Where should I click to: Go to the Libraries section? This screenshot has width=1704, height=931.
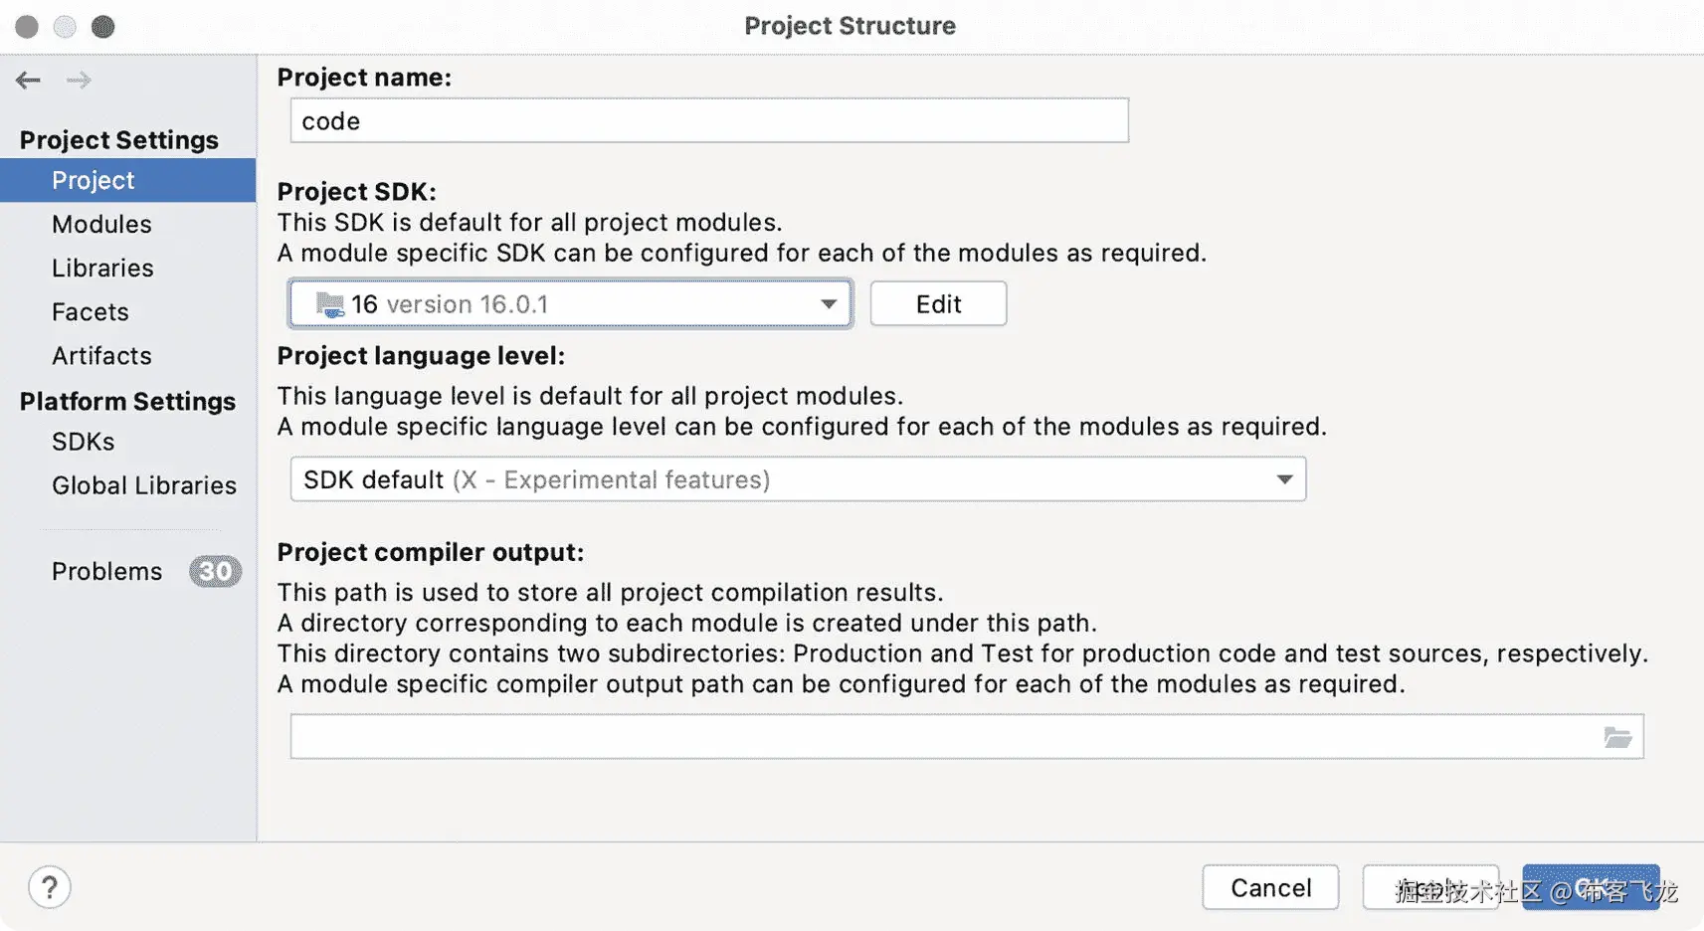coord(102,268)
